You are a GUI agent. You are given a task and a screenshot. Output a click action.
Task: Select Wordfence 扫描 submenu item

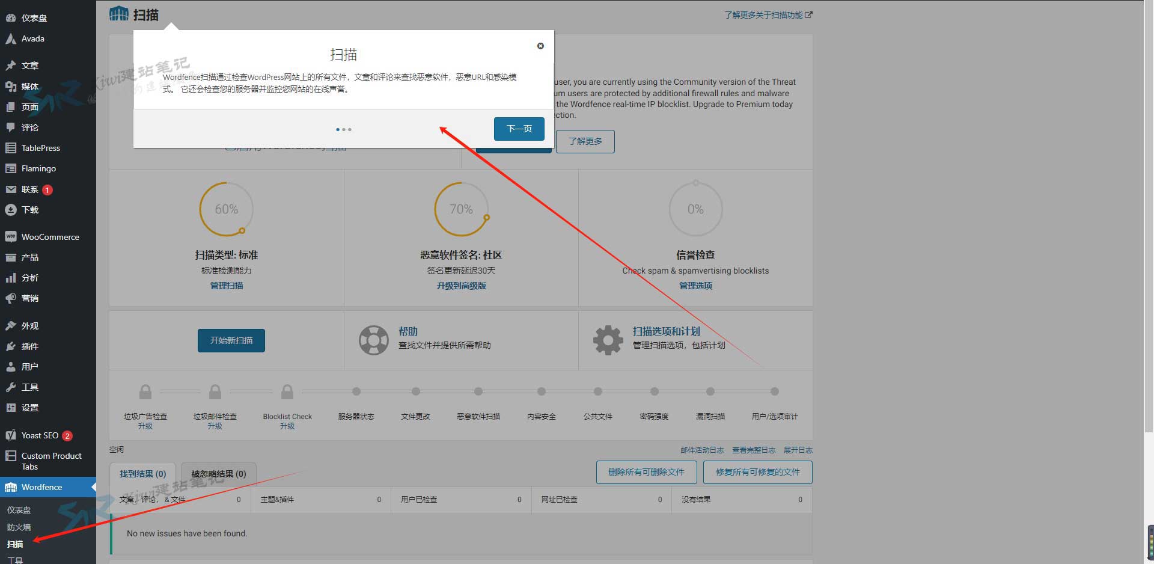15,544
